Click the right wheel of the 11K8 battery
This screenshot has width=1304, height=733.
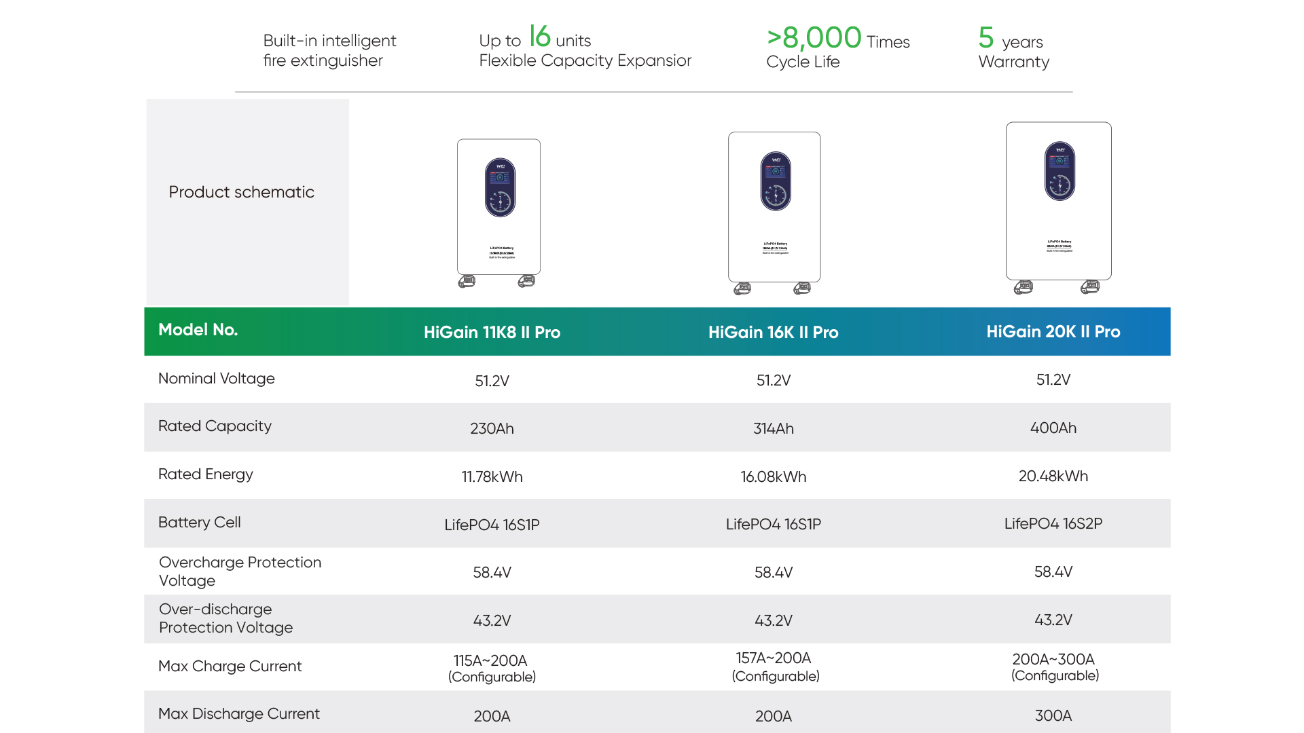526,280
